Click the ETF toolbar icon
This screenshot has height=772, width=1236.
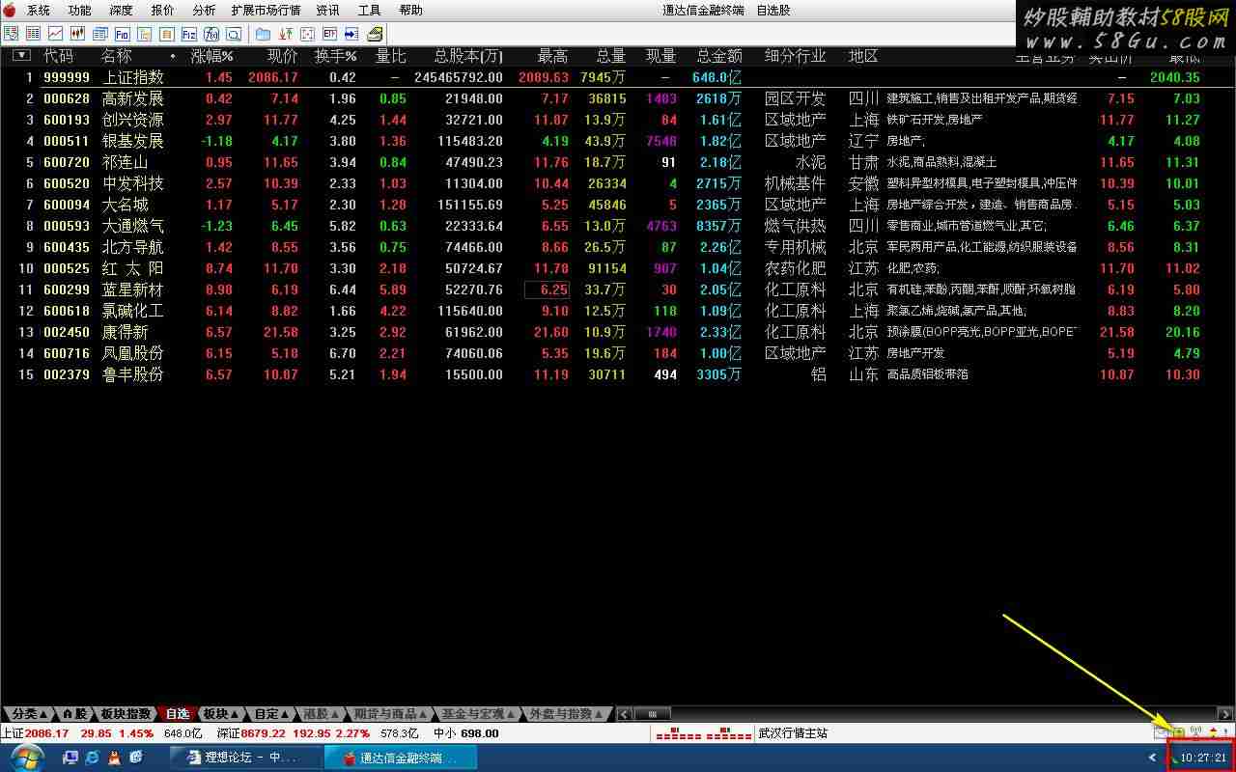329,34
